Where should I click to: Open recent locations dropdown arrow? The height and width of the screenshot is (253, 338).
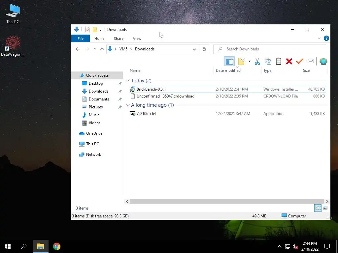(95, 49)
